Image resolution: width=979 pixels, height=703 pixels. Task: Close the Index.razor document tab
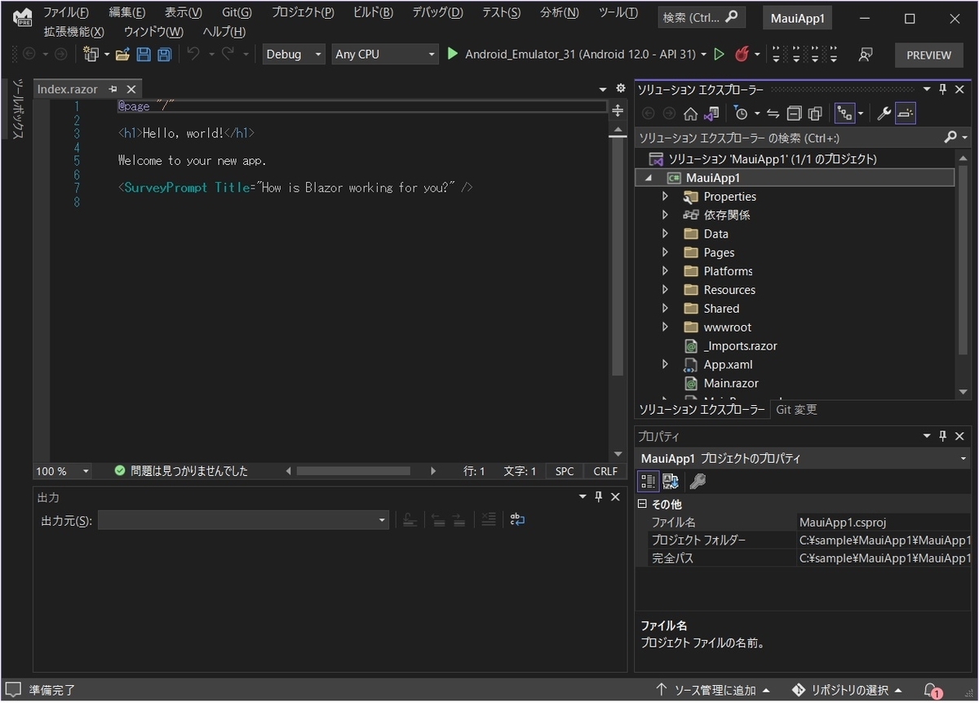click(131, 89)
